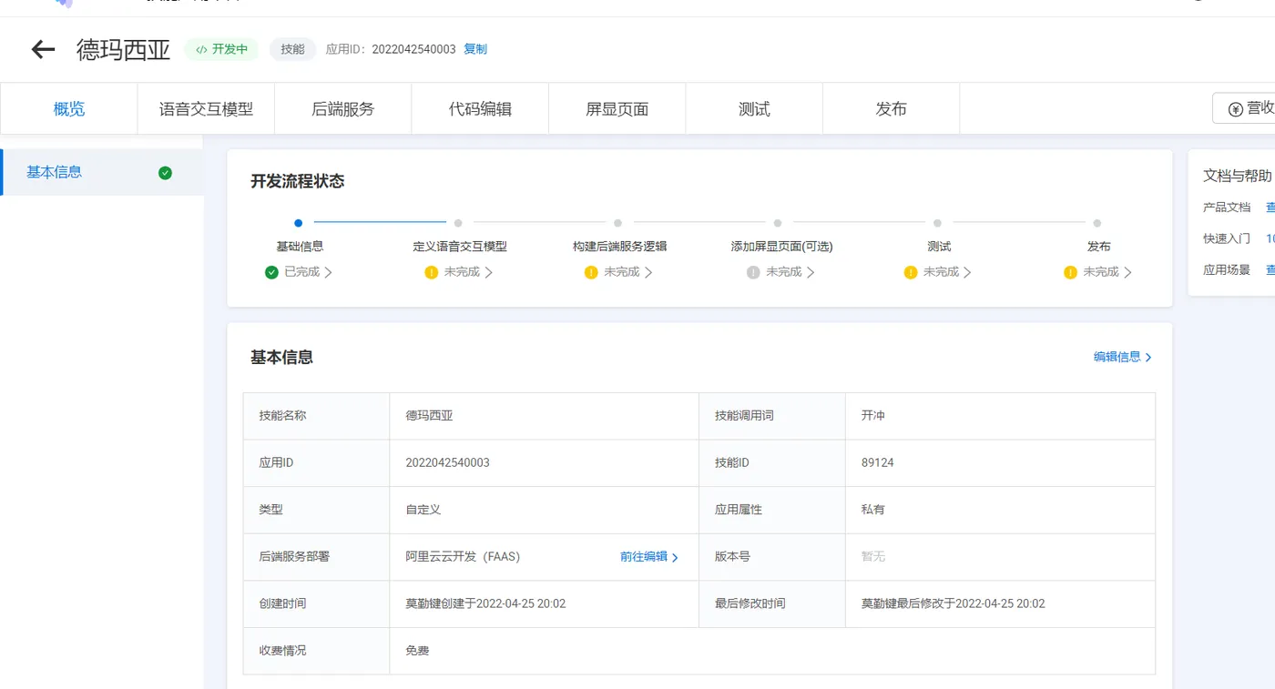Click the 类型 value 自定义
Screen dimensions: 1275x689
pyautogui.click(x=423, y=510)
